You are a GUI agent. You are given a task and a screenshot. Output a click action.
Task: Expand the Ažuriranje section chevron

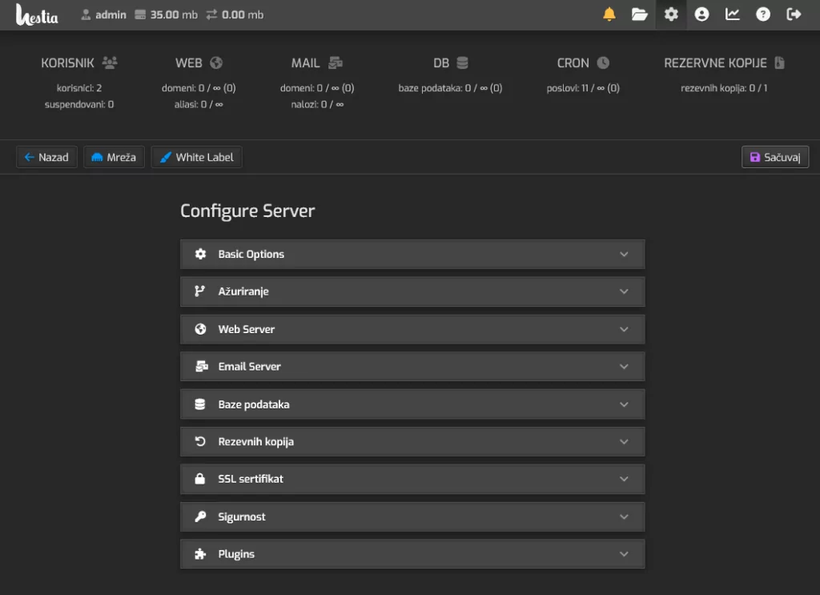[624, 291]
